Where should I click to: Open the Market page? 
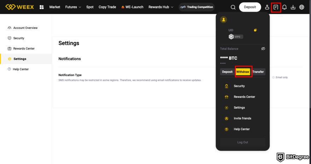coord(55,7)
